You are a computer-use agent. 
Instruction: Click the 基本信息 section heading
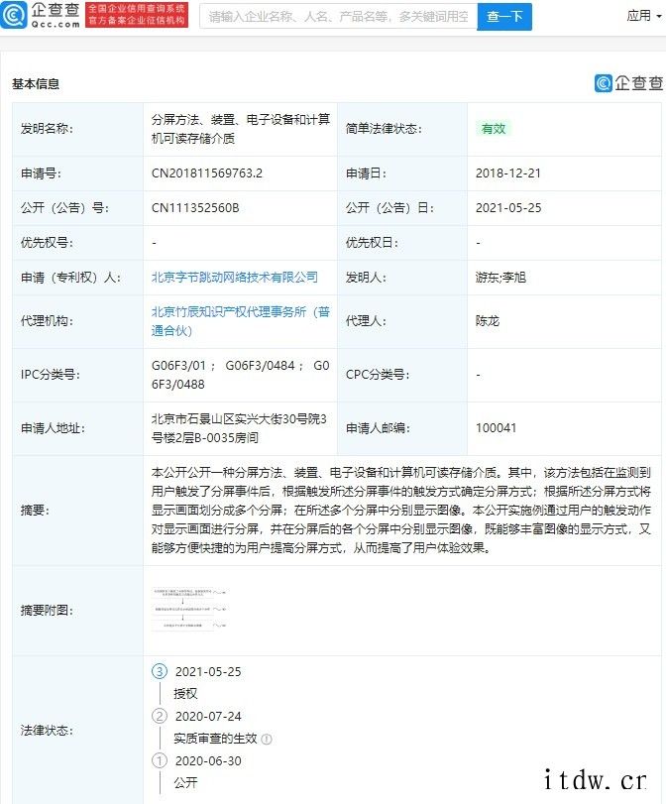click(36, 83)
